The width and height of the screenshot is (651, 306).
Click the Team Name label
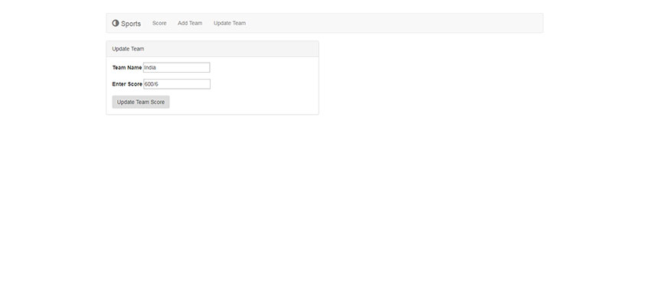click(127, 67)
